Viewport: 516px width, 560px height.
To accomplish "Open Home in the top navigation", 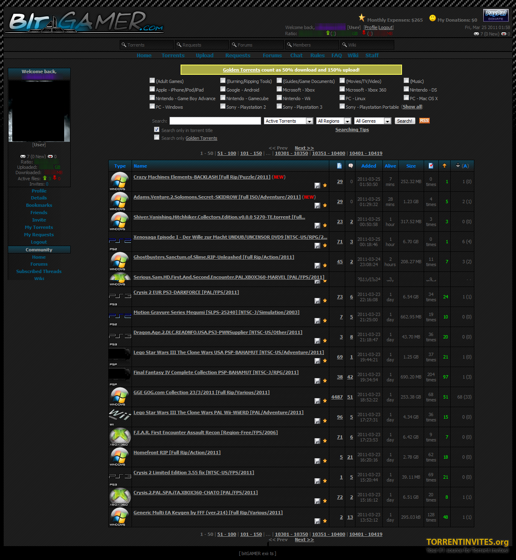I will [144, 55].
